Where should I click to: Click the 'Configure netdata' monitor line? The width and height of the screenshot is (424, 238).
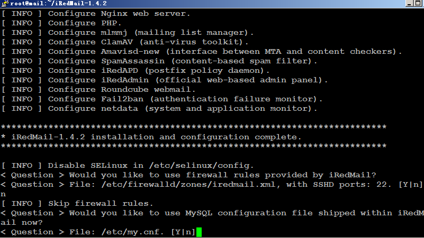click(x=159, y=108)
